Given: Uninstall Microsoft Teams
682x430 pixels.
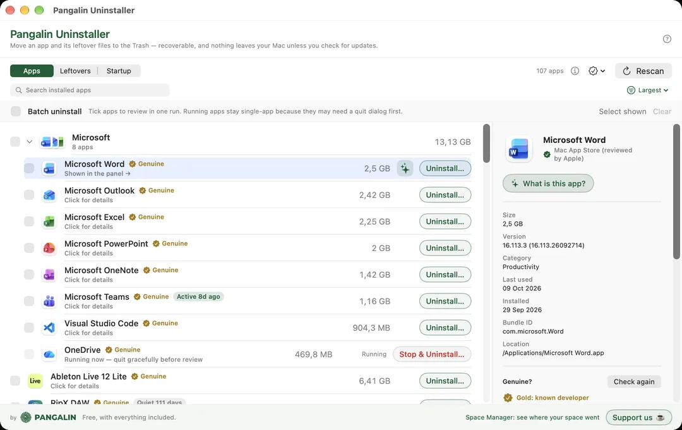Looking at the screenshot, I should [445, 301].
